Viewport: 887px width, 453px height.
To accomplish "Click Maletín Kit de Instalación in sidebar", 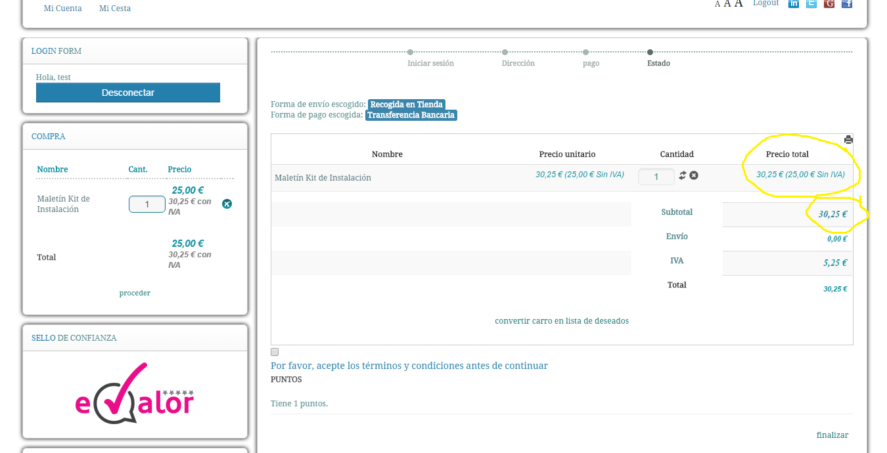I will pos(64,204).
